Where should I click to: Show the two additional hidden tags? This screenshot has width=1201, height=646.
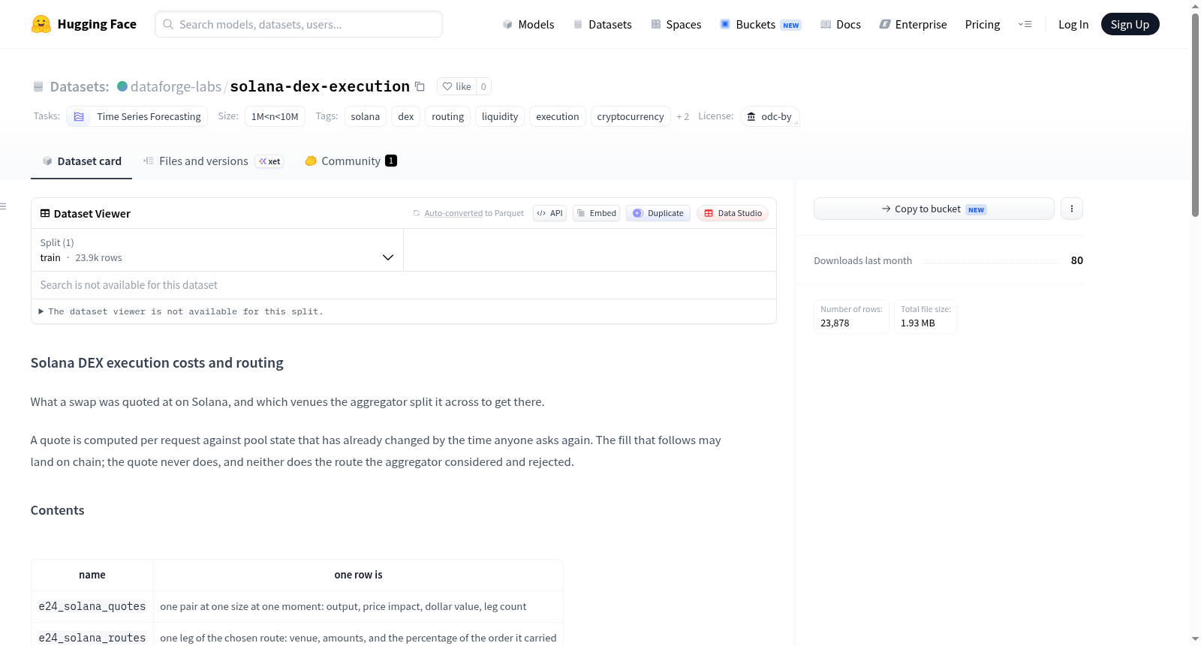pos(682,116)
